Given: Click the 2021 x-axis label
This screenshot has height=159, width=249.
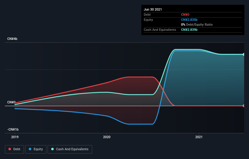Looking at the screenshot, I should tap(199, 137).
